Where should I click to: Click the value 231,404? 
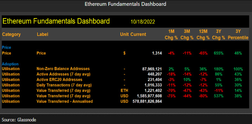coord(155,80)
